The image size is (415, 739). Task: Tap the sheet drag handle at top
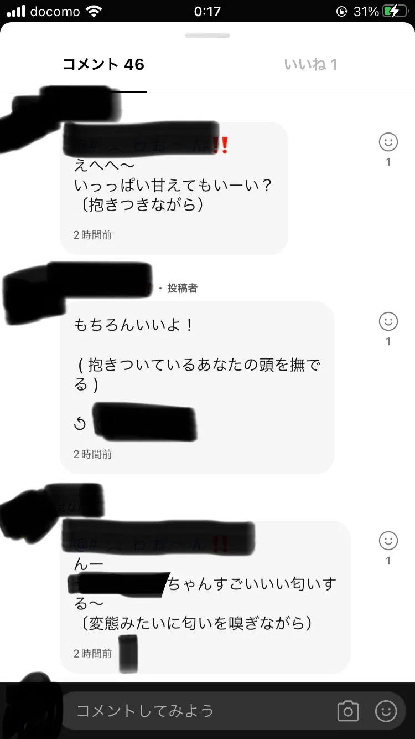207,35
